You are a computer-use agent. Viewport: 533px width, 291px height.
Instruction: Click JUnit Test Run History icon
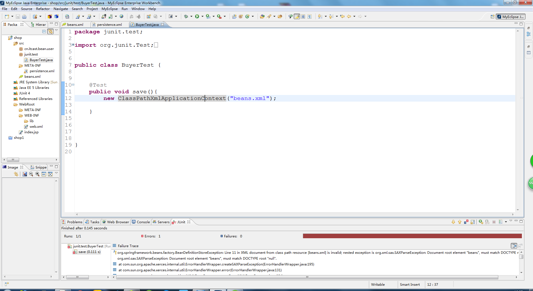(x=501, y=222)
